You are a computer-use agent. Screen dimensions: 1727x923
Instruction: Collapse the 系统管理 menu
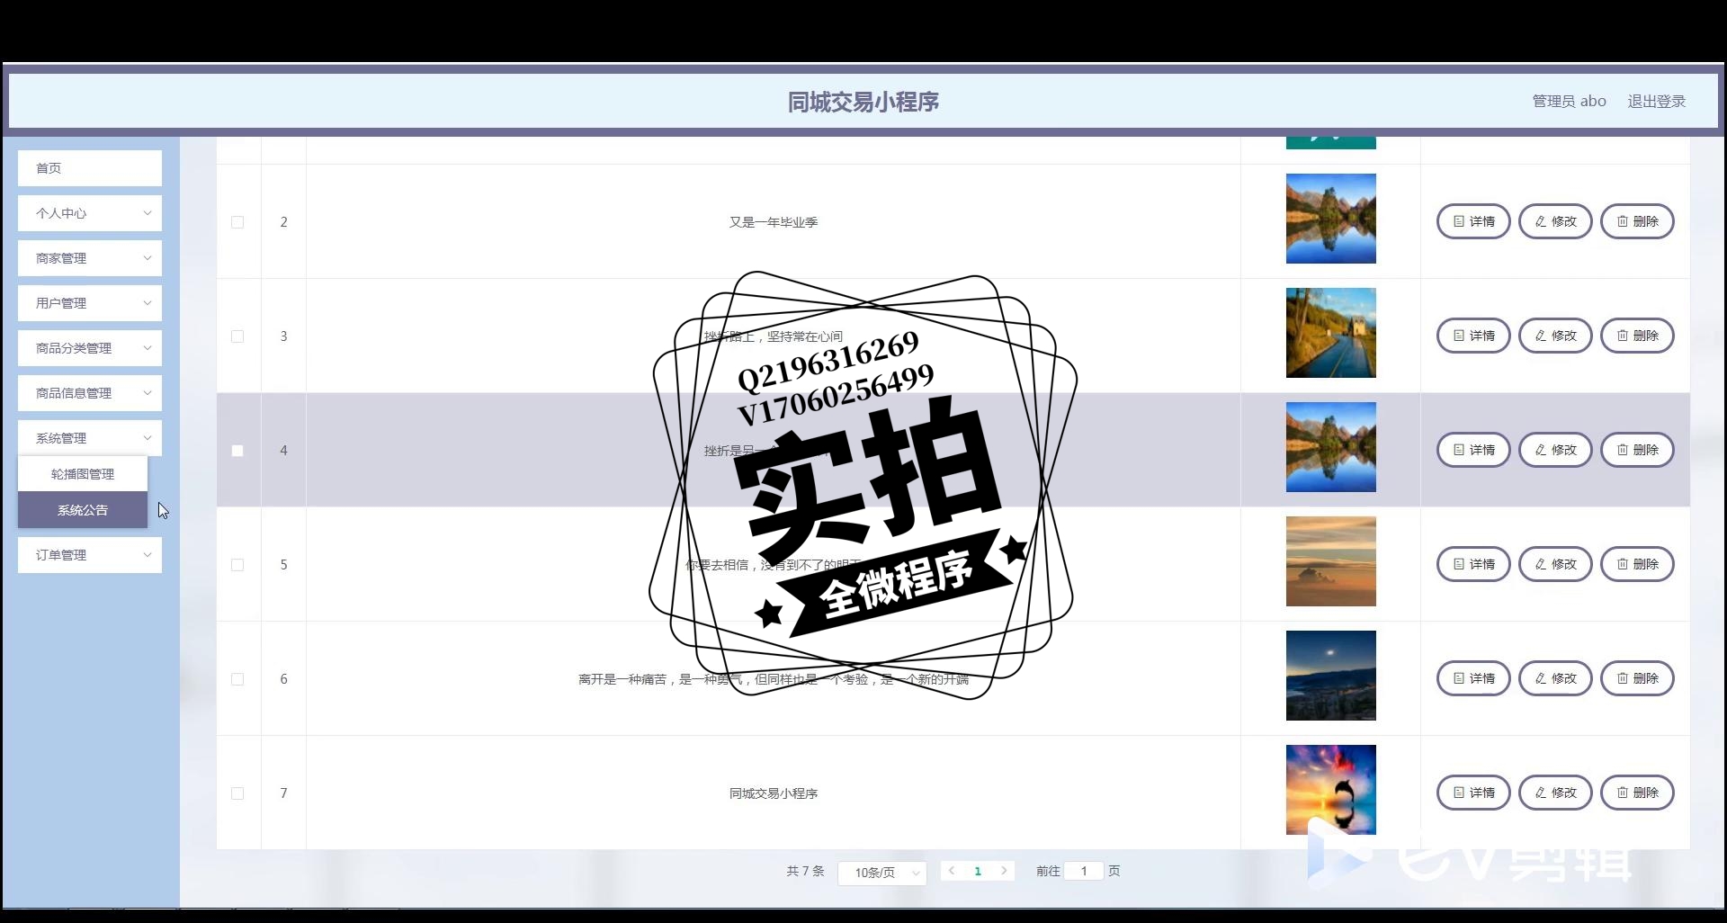[x=90, y=438]
